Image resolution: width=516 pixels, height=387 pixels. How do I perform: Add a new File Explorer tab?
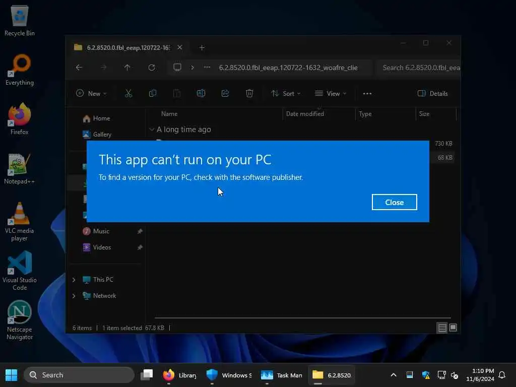tap(202, 48)
